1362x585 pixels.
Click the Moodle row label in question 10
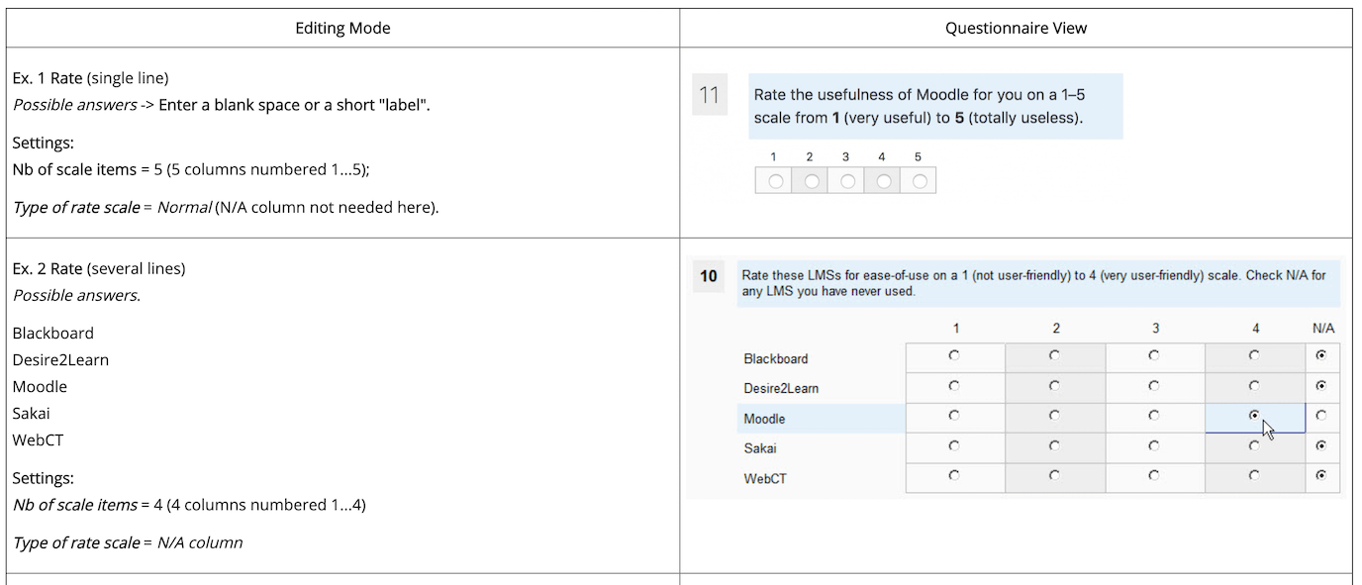762,417
